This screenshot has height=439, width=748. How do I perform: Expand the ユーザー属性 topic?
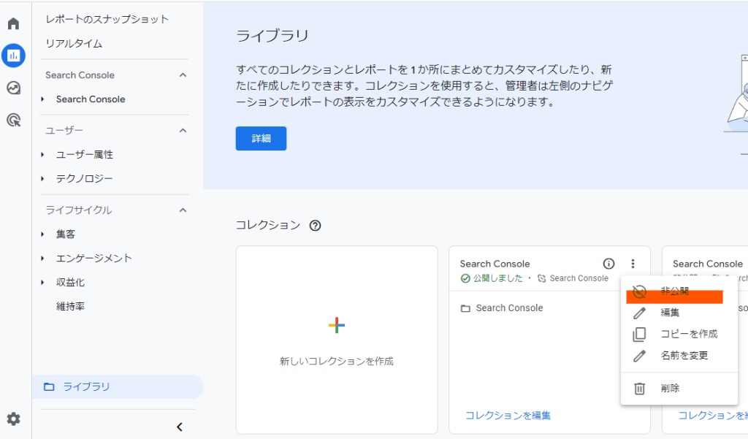[42, 155]
